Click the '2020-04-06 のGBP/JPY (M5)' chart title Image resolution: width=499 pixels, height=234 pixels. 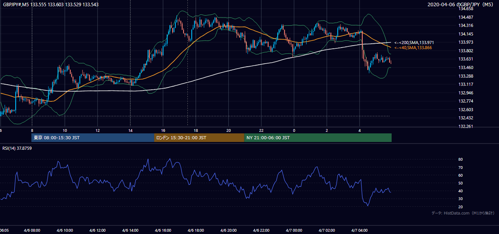pyautogui.click(x=461, y=4)
